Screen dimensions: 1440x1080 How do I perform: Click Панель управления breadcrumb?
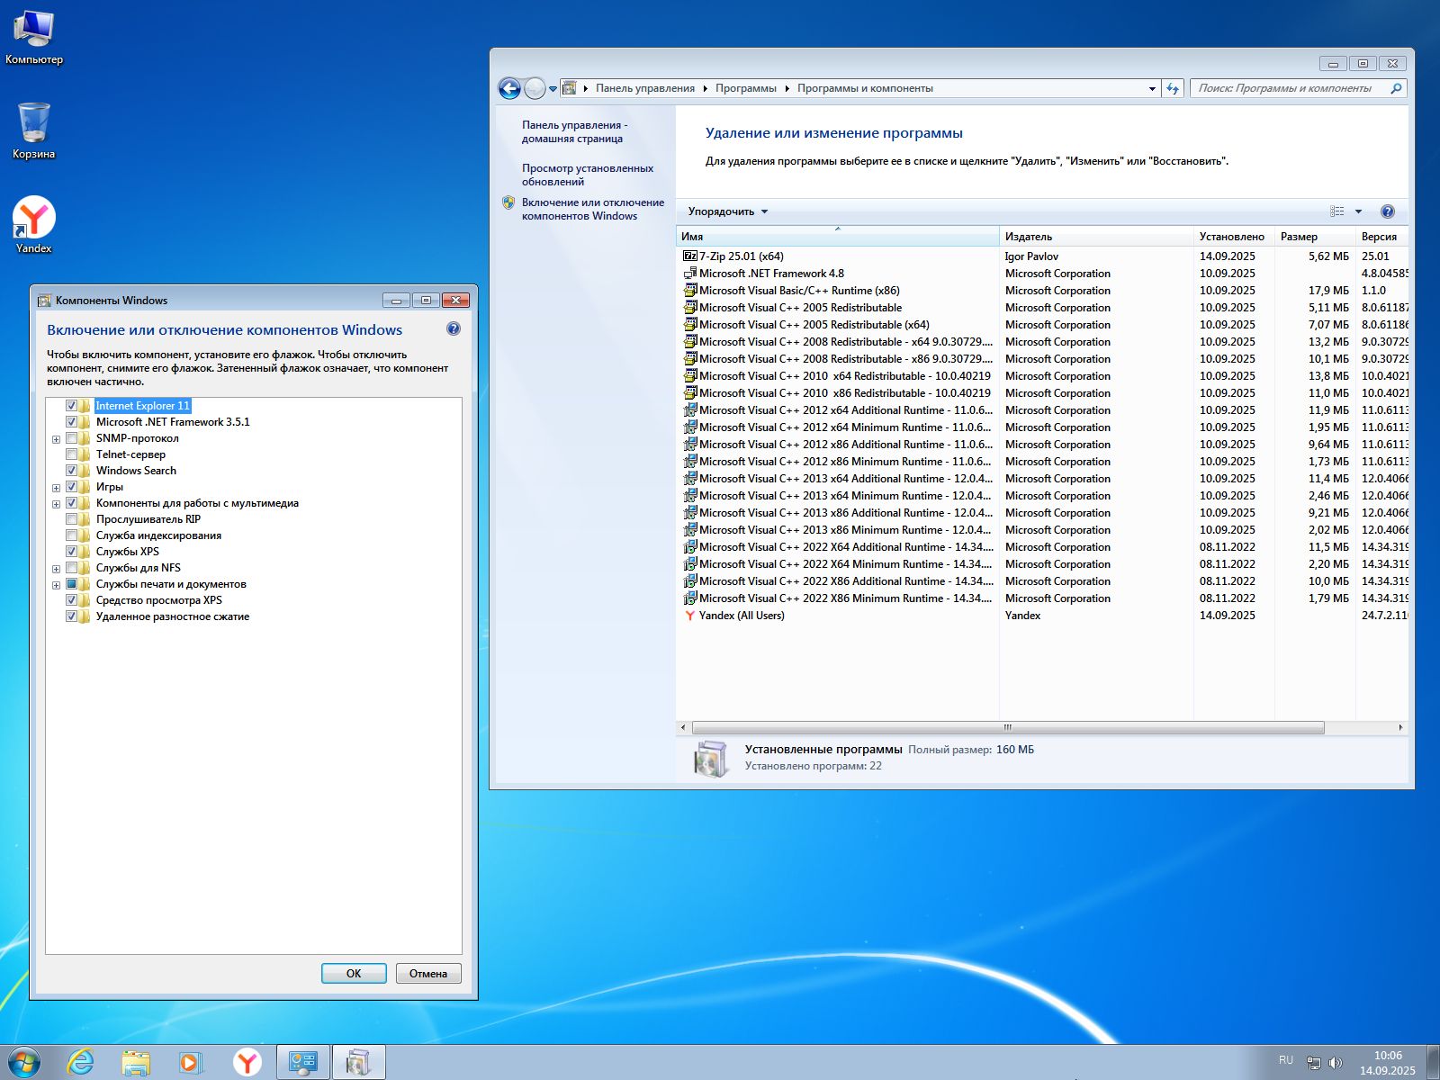[644, 88]
